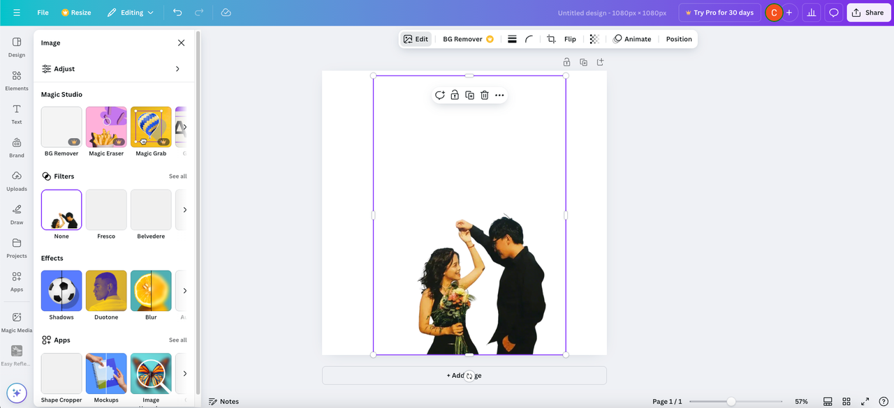Open the Text sidebar panel
This screenshot has width=894, height=408.
point(17,114)
